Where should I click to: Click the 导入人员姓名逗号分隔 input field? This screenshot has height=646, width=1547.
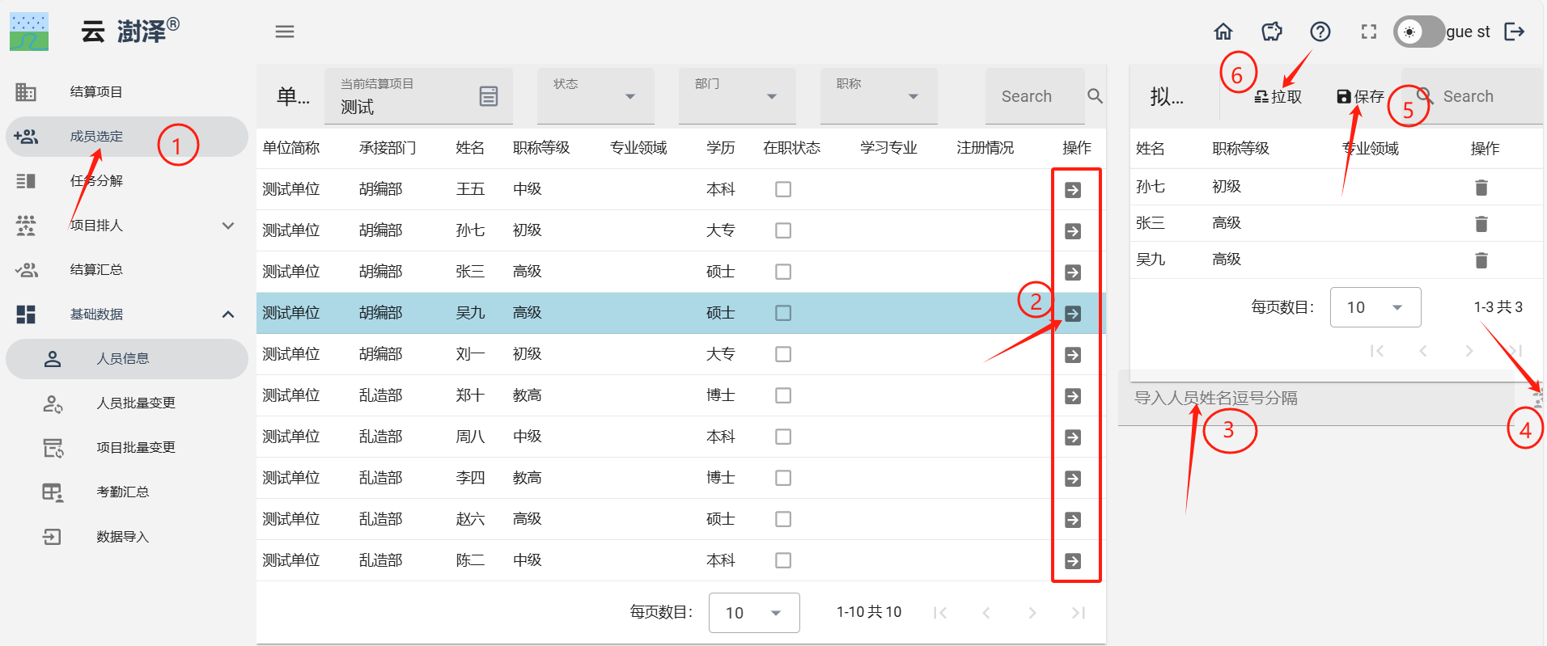pos(1315,398)
